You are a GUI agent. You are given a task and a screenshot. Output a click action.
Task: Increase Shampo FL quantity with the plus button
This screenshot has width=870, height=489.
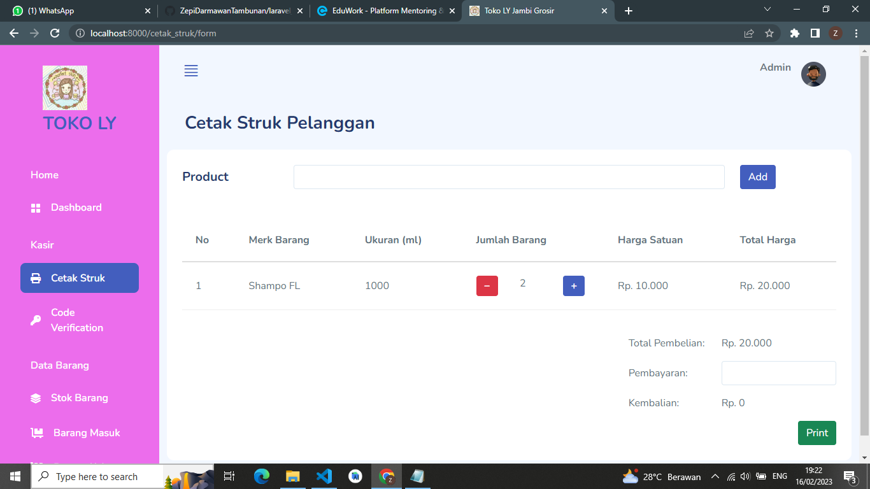pyautogui.click(x=573, y=285)
